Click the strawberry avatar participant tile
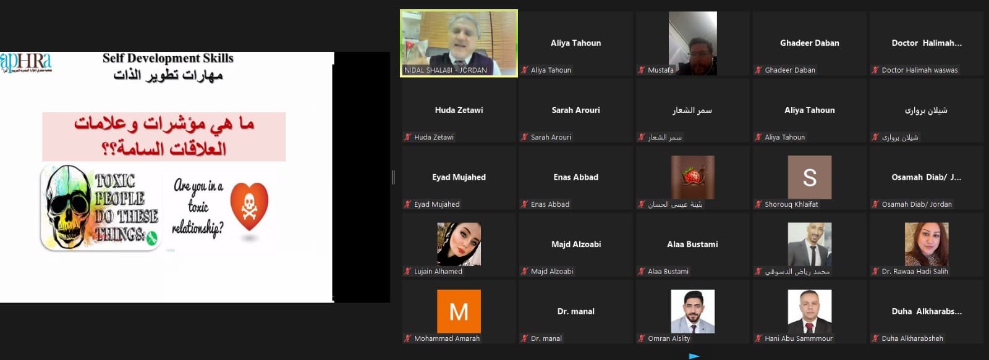 tap(692, 177)
